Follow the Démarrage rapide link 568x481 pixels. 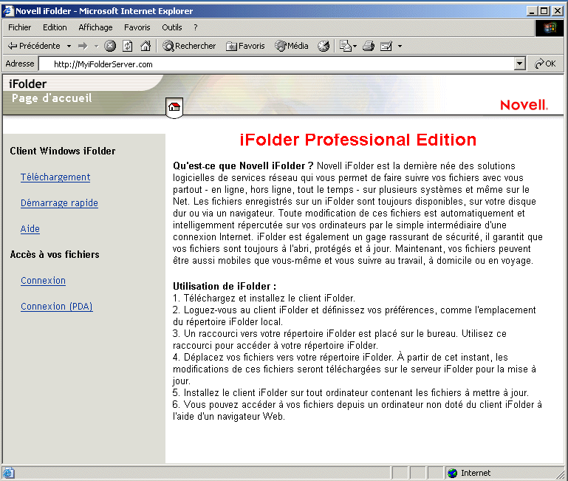[59, 203]
